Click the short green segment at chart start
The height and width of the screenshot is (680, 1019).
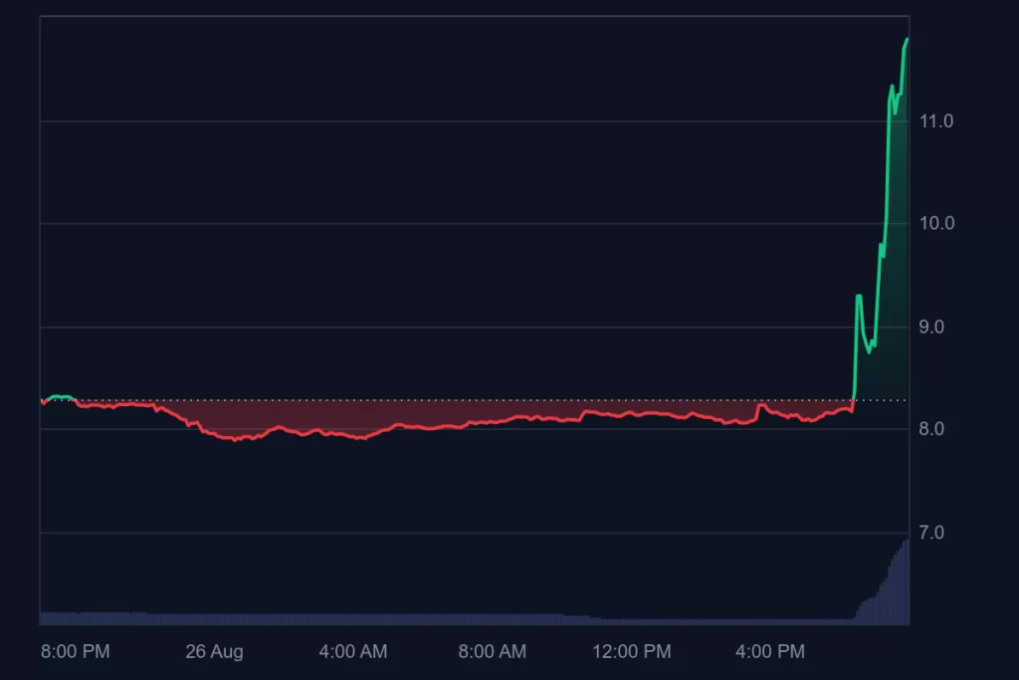tap(61, 396)
